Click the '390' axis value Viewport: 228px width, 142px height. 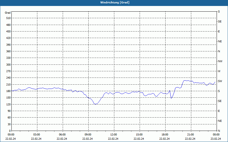[x=9, y=45]
